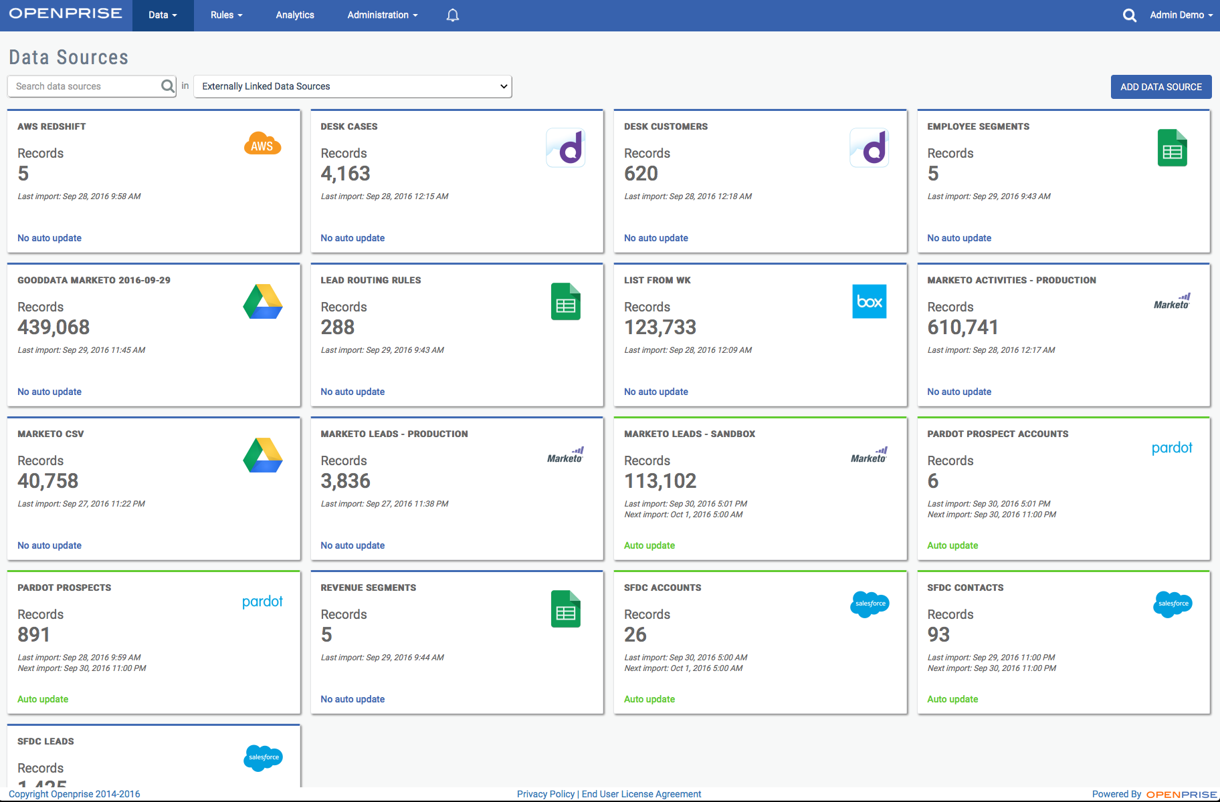
Task: Click Auto update on Pardot Prospect Accounts card
Action: coord(952,545)
